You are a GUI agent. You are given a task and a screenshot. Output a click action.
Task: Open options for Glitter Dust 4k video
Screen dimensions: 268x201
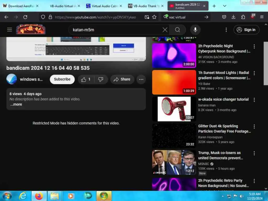coord(254,126)
